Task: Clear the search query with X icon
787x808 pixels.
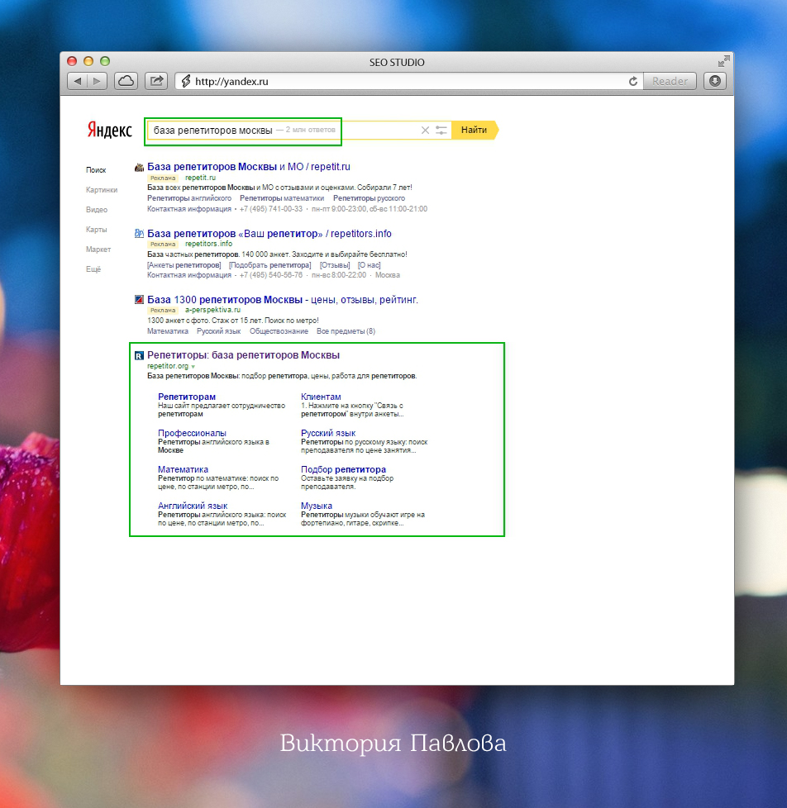Action: (425, 130)
